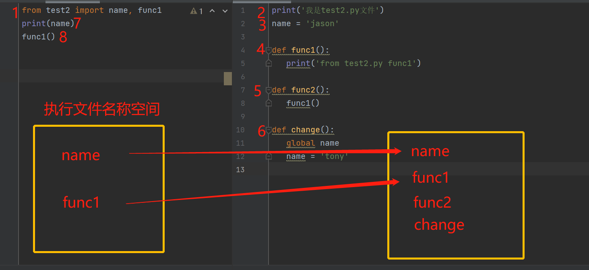Viewport: 589px width, 270px height.
Task: Toggle fold end marker beside print('from test2.py func1')
Action: tap(269, 63)
